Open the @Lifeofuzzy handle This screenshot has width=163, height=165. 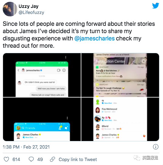pos(31,12)
